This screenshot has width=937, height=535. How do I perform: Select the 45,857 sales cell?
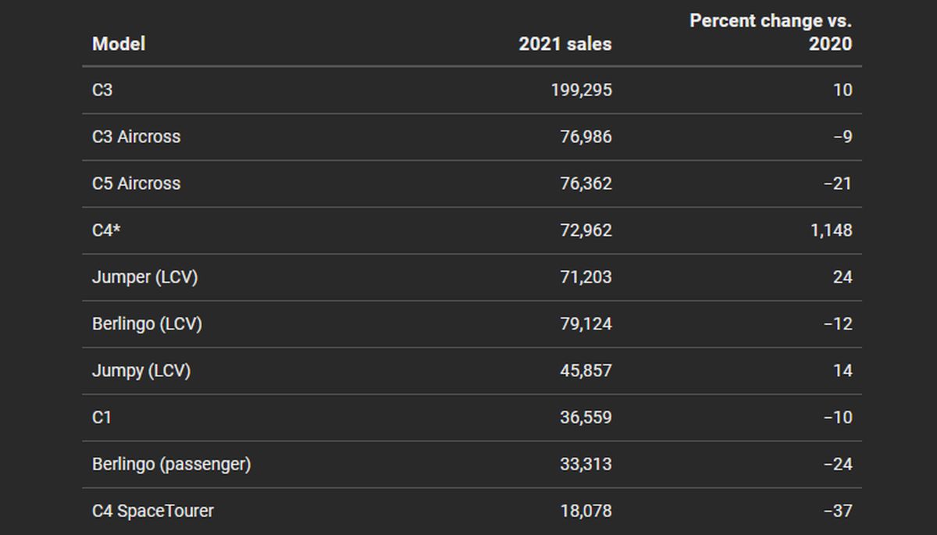[x=586, y=371]
